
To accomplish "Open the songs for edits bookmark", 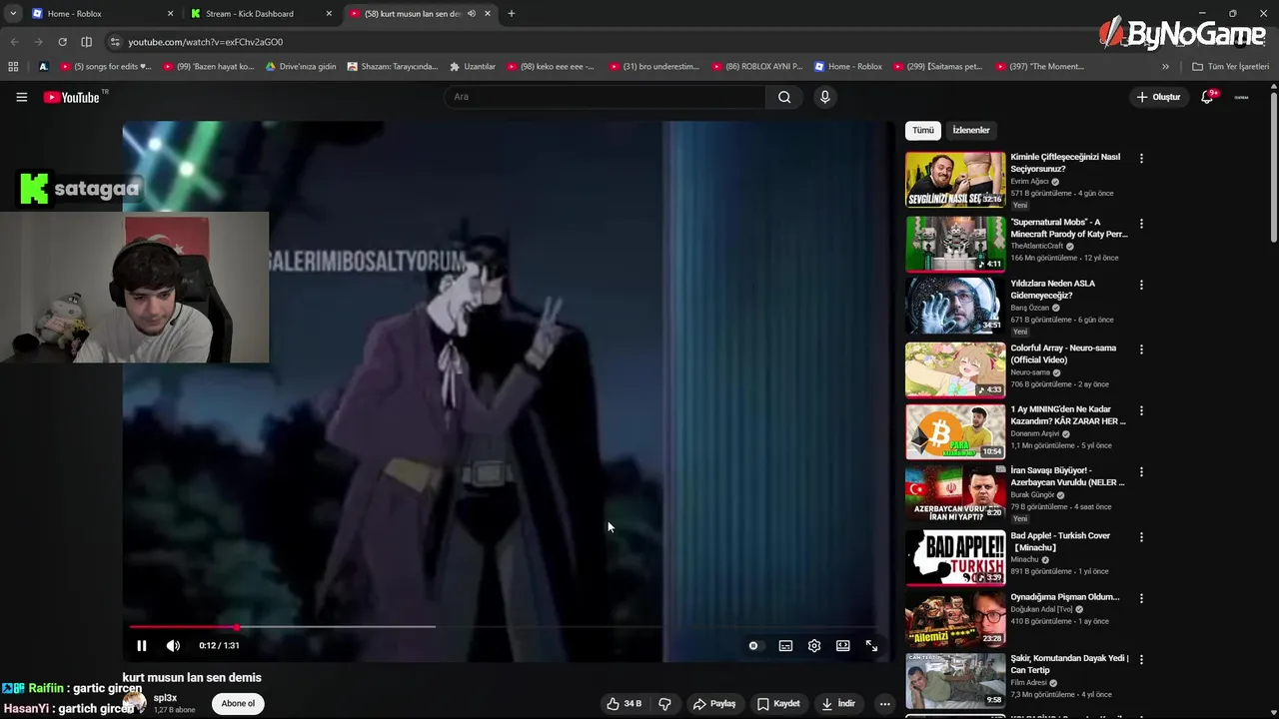I will [x=106, y=67].
